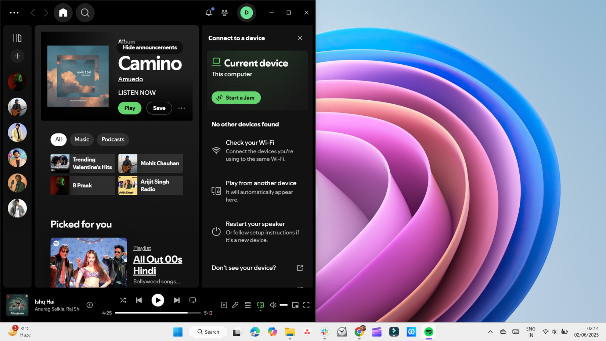Open more options for the Camino album
Screen dimensions: 606x341
click(x=181, y=108)
